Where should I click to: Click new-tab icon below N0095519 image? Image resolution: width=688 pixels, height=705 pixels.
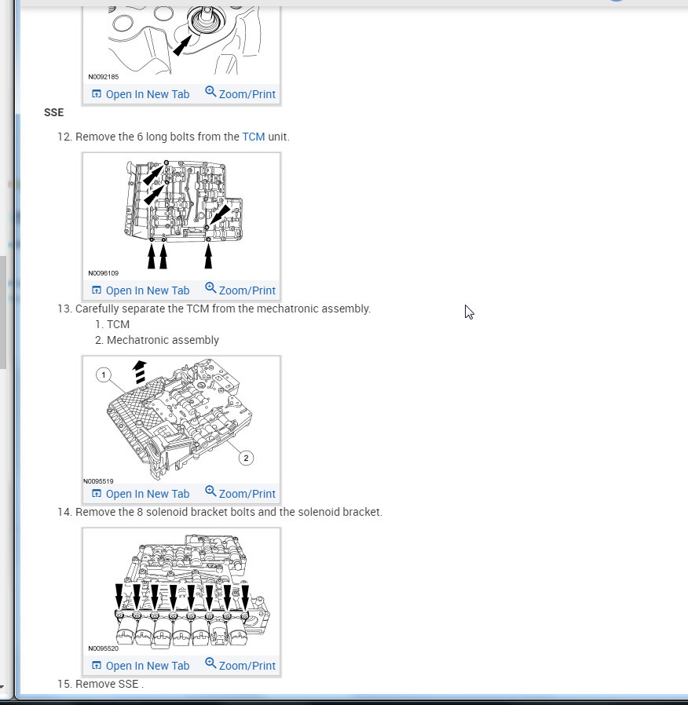coord(97,494)
